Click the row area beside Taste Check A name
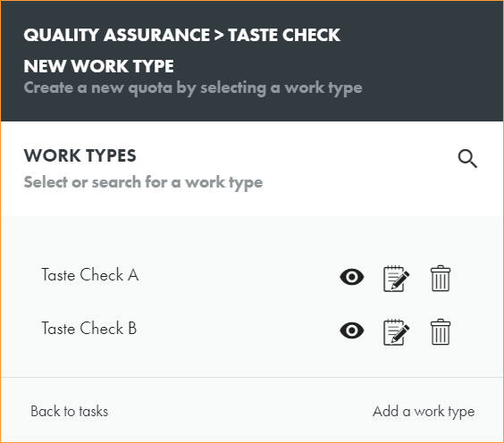The height and width of the screenshot is (443, 504). (x=238, y=276)
